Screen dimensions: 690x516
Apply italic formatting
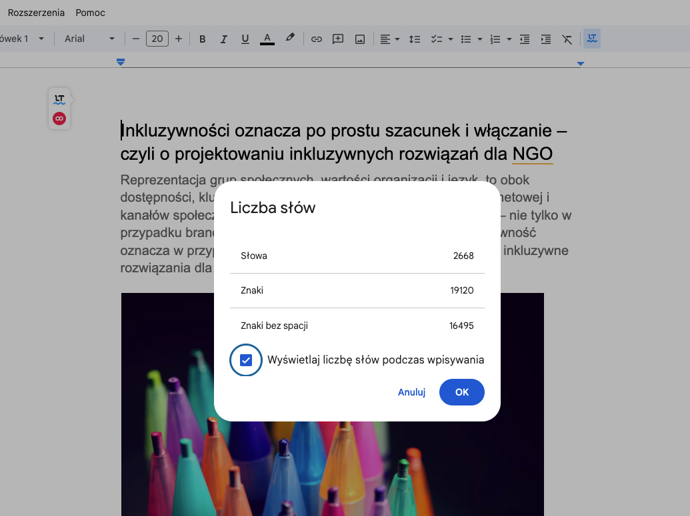(x=224, y=39)
